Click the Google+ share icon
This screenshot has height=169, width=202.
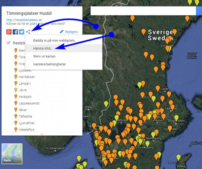pos(9,32)
